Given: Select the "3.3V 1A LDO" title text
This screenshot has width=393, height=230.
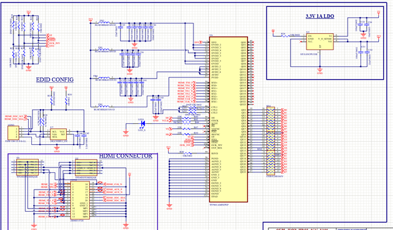Looking at the screenshot, I should click(x=320, y=16).
